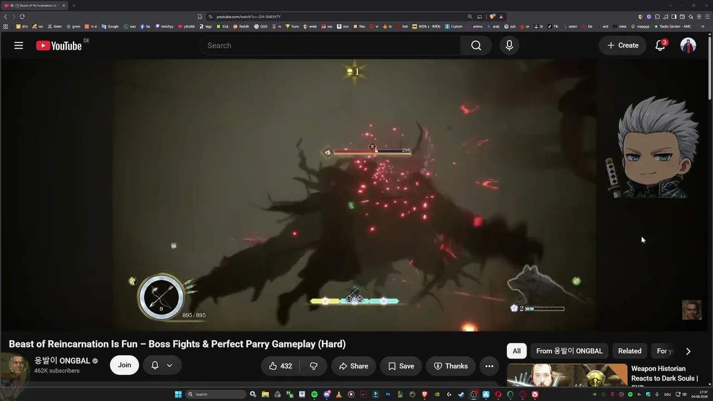This screenshot has height=401, width=713.
Task: Open Spotify from the taskbar
Action: click(x=314, y=394)
